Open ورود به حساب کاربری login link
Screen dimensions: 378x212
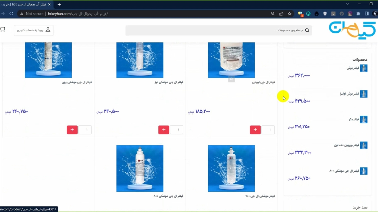34,30
